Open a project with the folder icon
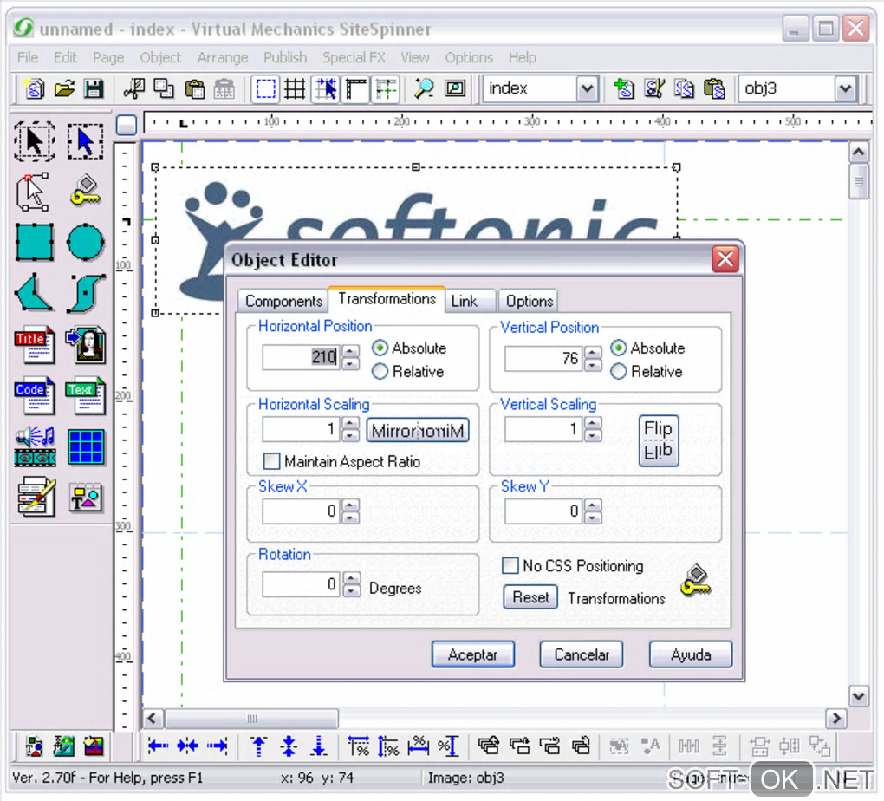 (x=65, y=89)
